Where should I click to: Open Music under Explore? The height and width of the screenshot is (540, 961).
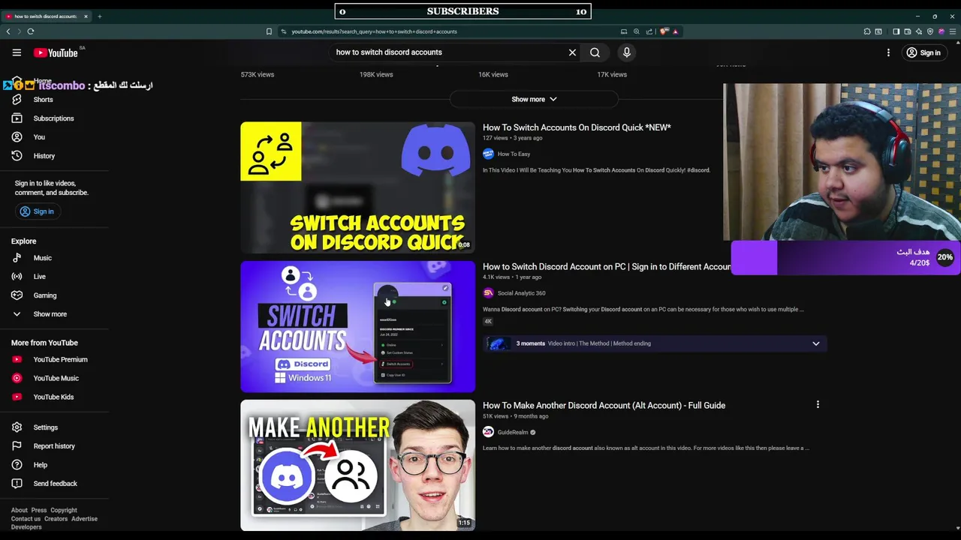tap(42, 258)
